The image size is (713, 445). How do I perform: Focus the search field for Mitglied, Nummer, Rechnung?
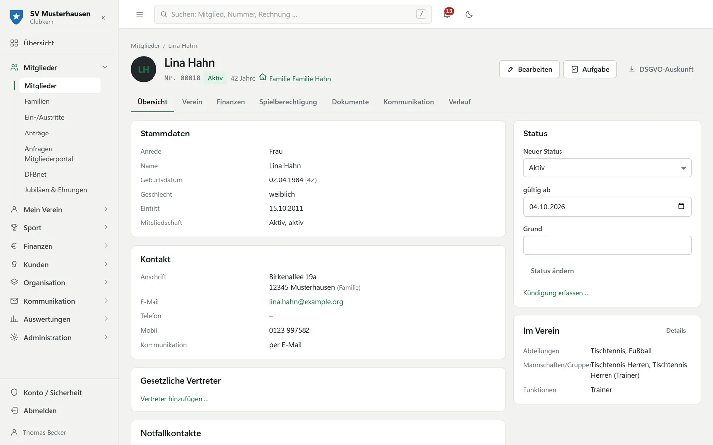[x=293, y=14]
